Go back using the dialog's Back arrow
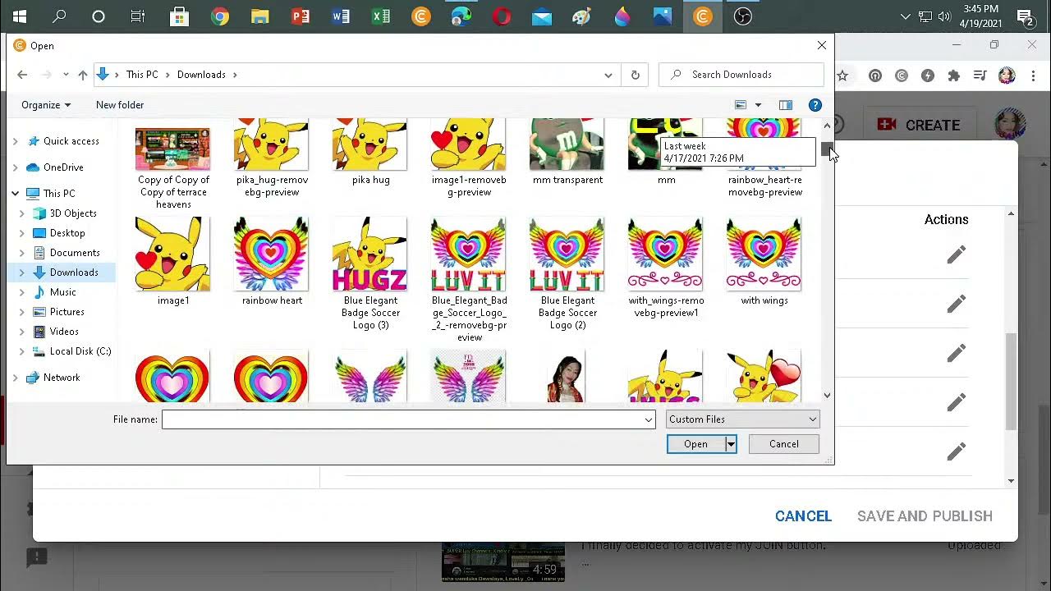Viewport: 1051px width, 591px height. coord(22,75)
